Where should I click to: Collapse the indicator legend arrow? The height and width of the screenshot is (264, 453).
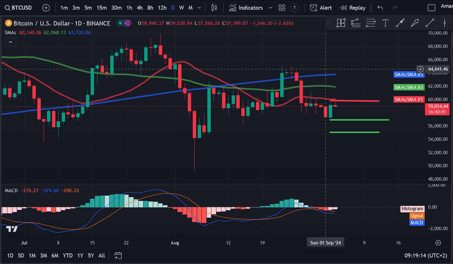click(10, 42)
